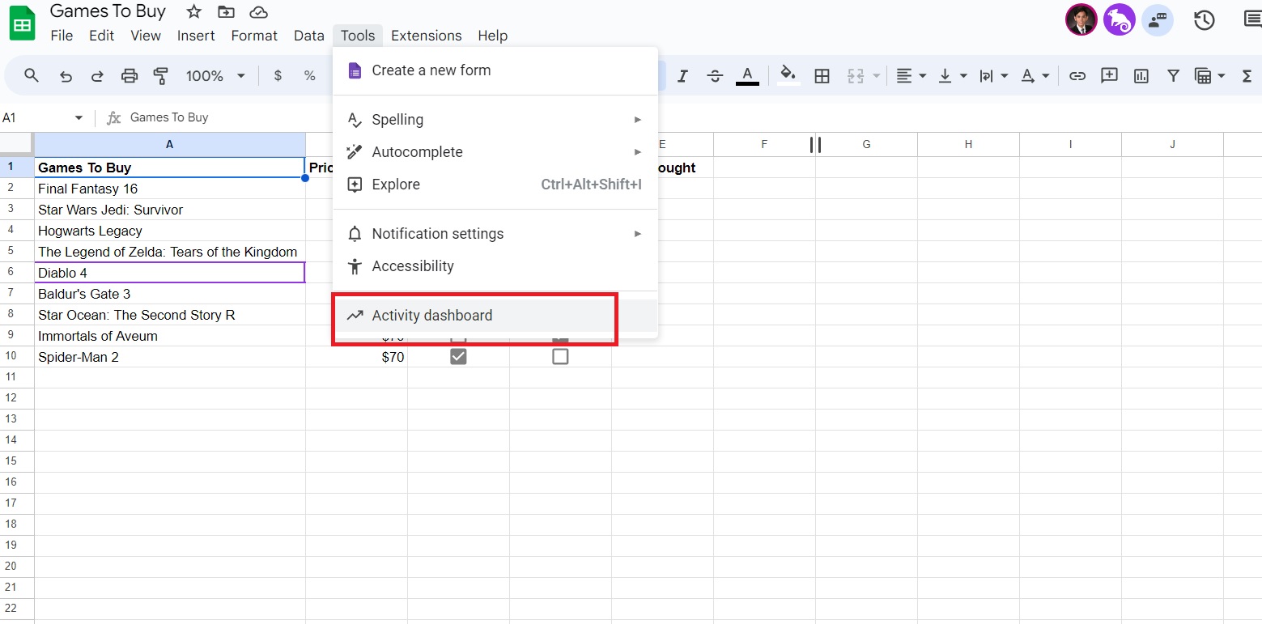Image resolution: width=1262 pixels, height=624 pixels.
Task: Open all comments panel icon
Action: (x=1252, y=20)
